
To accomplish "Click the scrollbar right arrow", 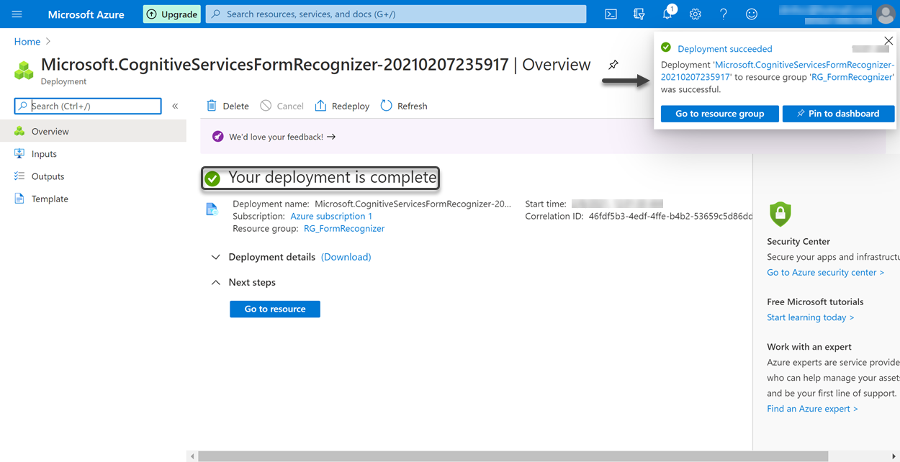I will click(x=894, y=456).
